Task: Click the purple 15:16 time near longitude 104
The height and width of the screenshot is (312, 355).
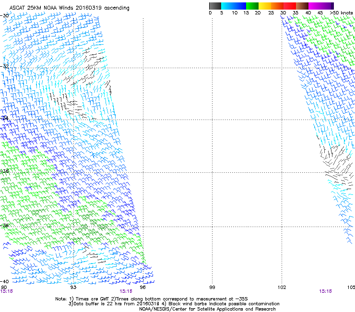Action: tap(325, 291)
